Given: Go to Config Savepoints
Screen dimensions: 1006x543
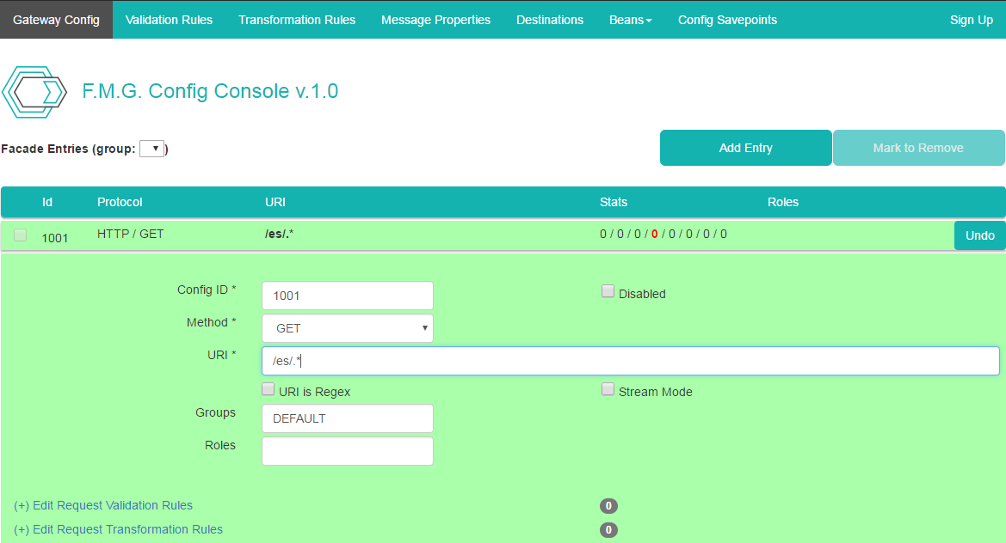Looking at the screenshot, I should (727, 20).
